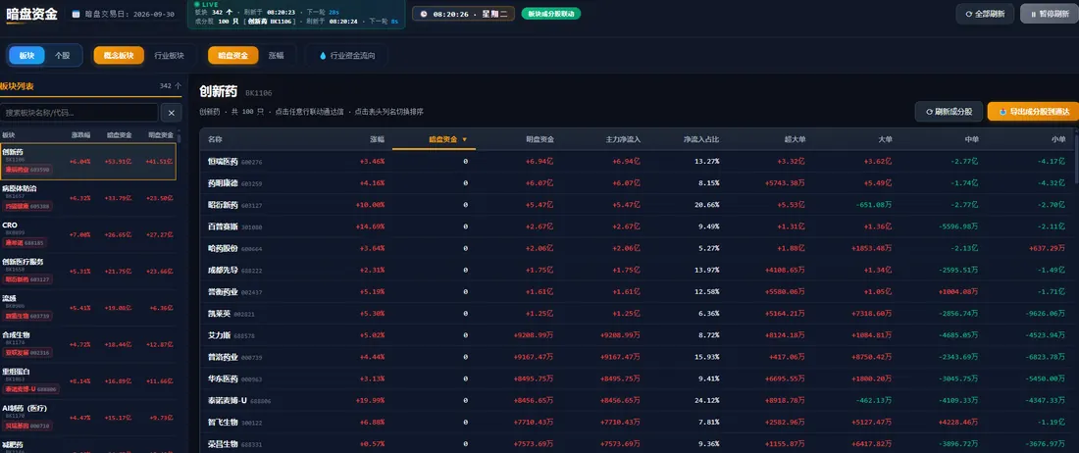Sort sector list by 涨跌幅 header
The height and width of the screenshot is (453, 1079).
81,135
